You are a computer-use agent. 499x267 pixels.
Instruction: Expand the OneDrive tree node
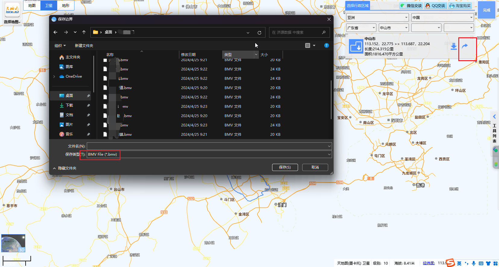(54, 76)
